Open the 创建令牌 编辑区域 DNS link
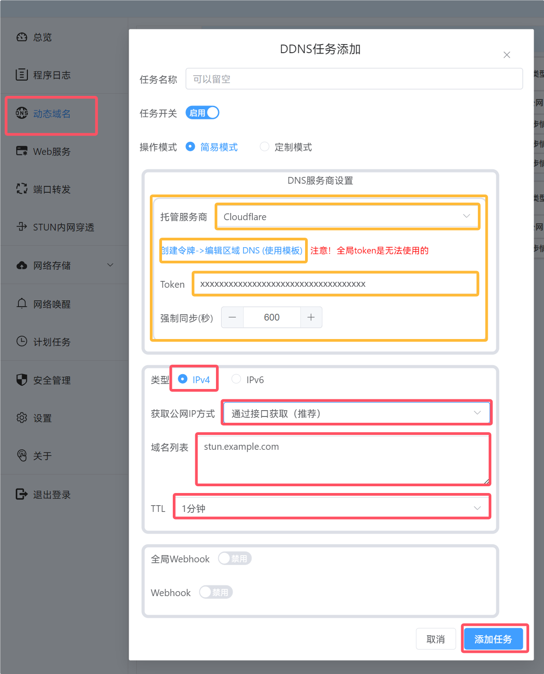Viewport: 544px width, 674px height. [x=232, y=250]
